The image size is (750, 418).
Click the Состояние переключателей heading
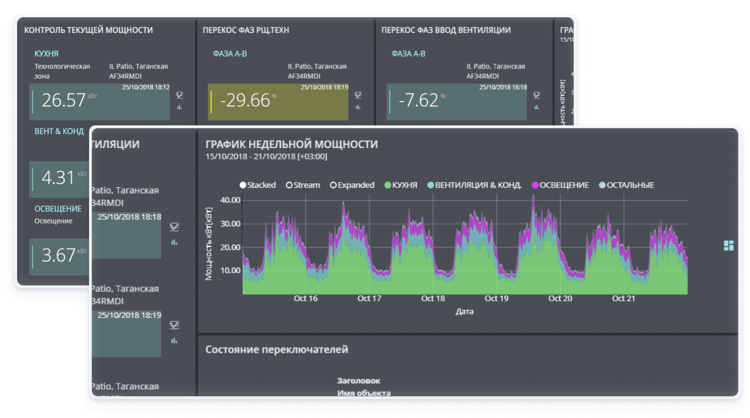pos(277,349)
